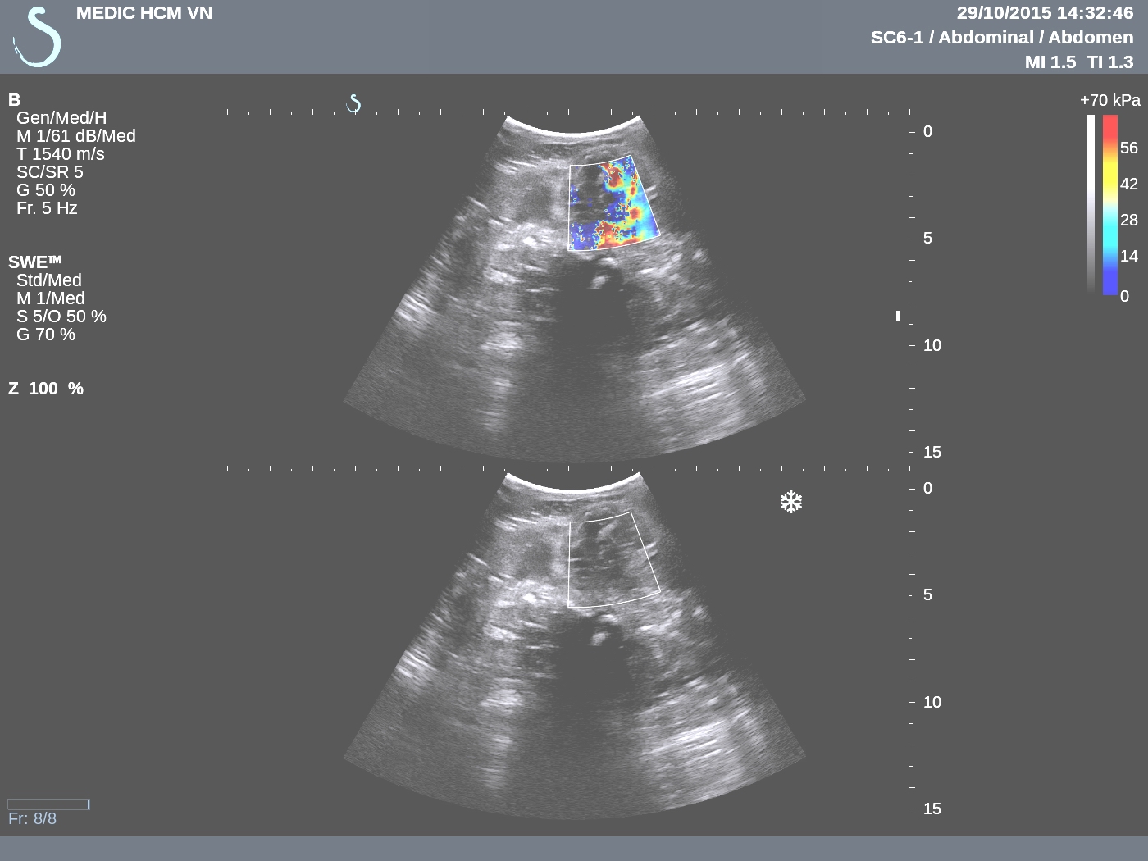This screenshot has width=1148, height=861.
Task: Toggle the Gen/Med/H imaging mode setting
Action: (63, 117)
